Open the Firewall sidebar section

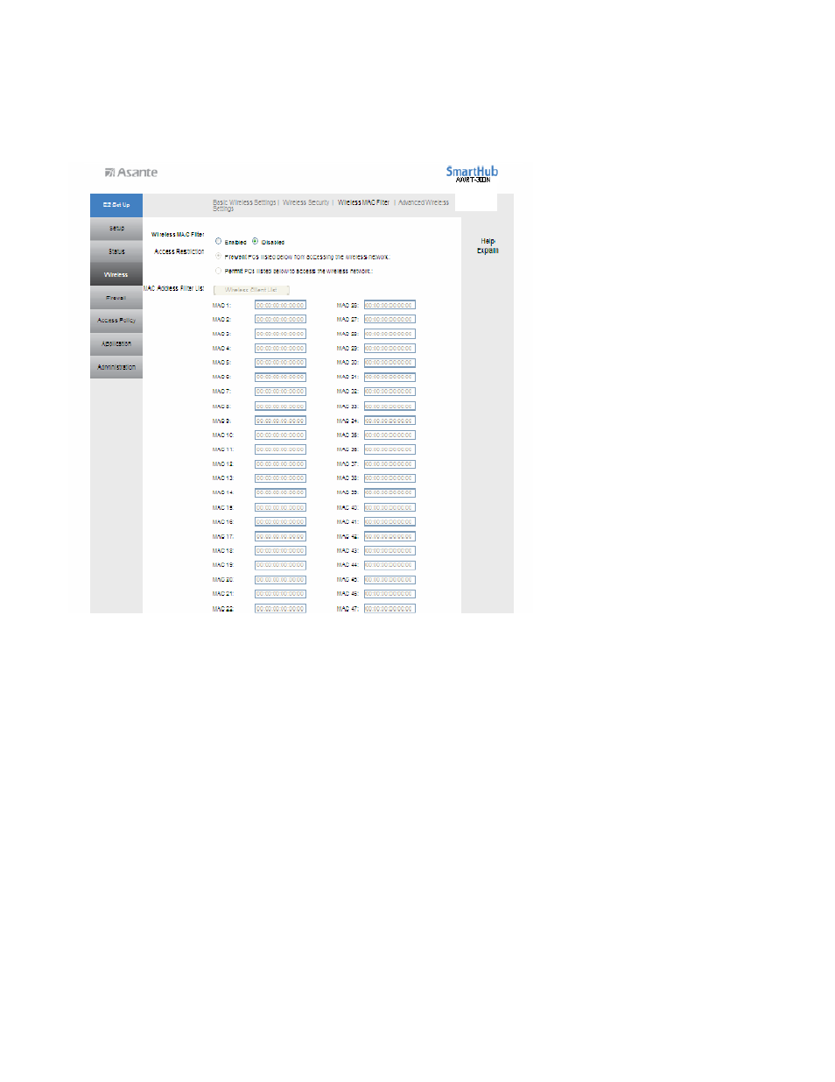pos(116,298)
